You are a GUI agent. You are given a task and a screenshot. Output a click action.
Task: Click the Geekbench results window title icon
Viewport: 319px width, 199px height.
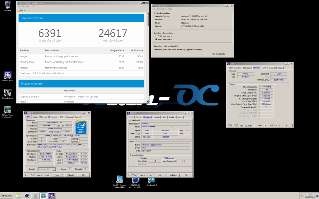click(18, 3)
